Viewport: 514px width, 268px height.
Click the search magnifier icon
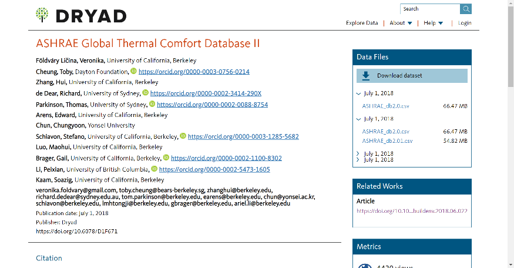[x=465, y=9]
